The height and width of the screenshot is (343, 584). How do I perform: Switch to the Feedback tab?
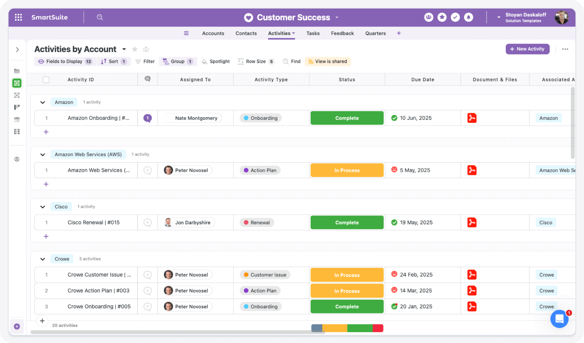pyautogui.click(x=343, y=33)
